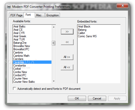Select Batang in embedded fonts
Viewport: 135px width, 110px height.
click(x=99, y=30)
